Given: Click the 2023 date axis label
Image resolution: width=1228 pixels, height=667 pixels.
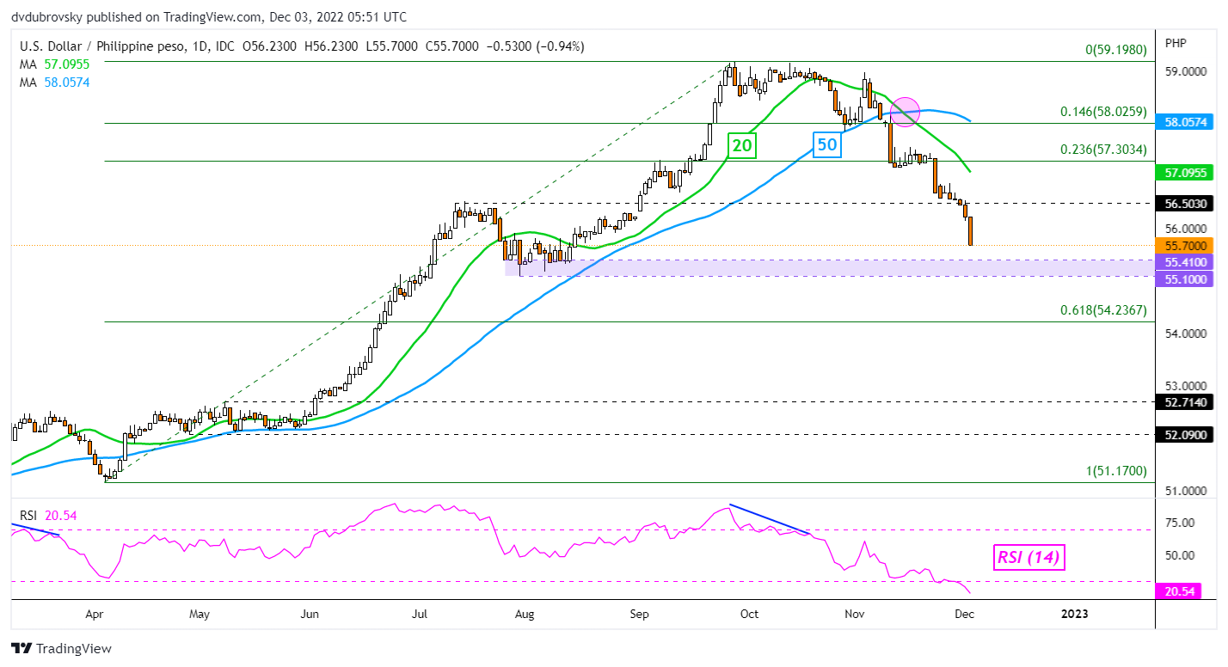Looking at the screenshot, I should [1075, 614].
